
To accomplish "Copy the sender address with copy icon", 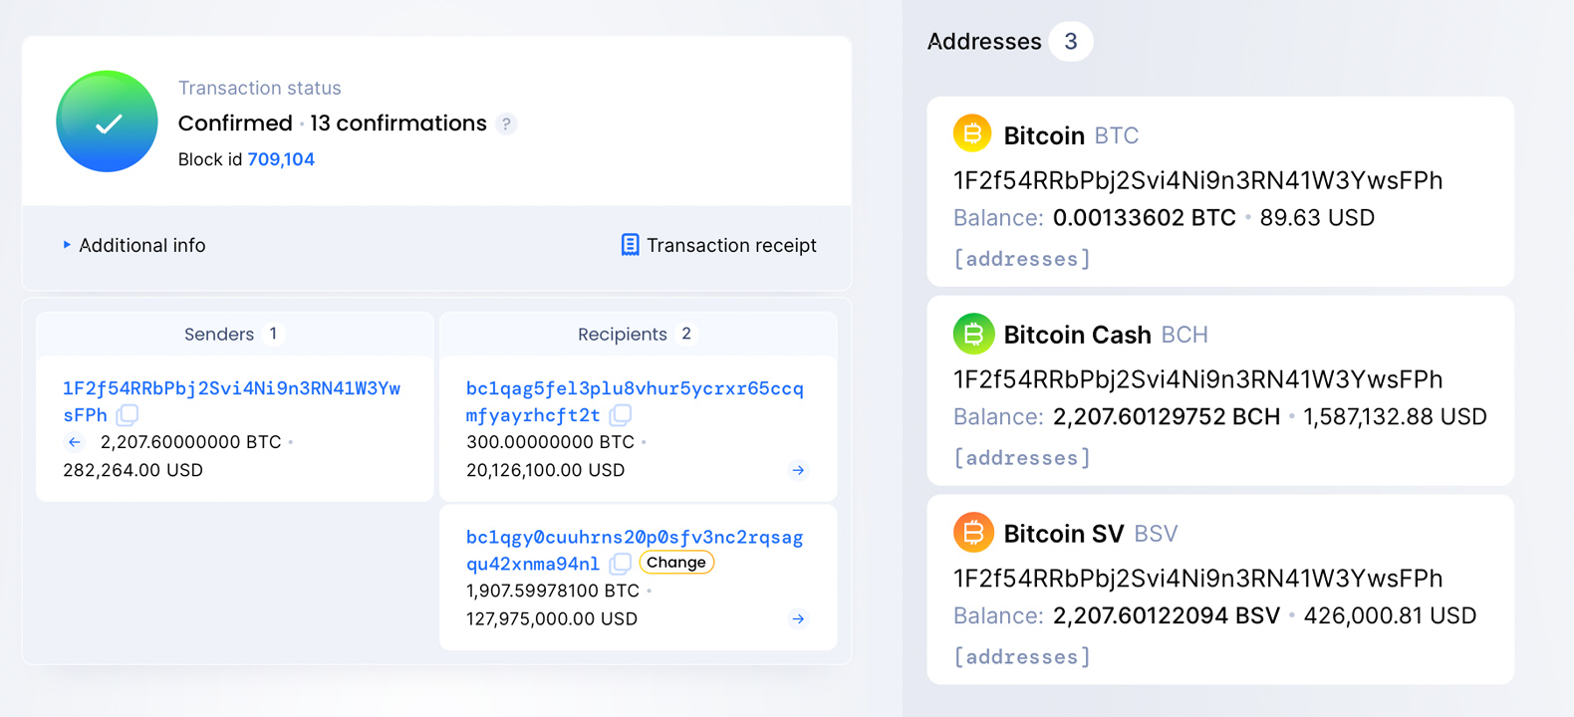I will click(x=128, y=415).
